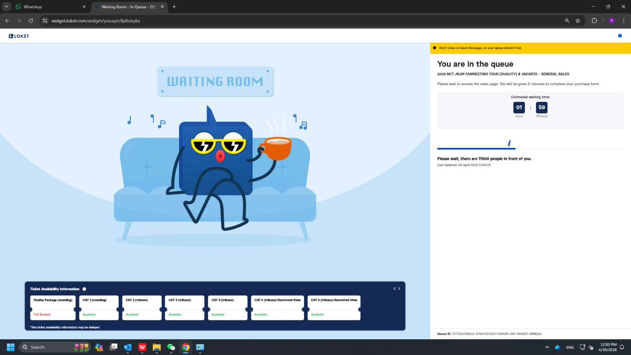Select CAT 6 (tribune) Restricted View card
The width and height of the screenshot is (631, 355).
(334, 308)
